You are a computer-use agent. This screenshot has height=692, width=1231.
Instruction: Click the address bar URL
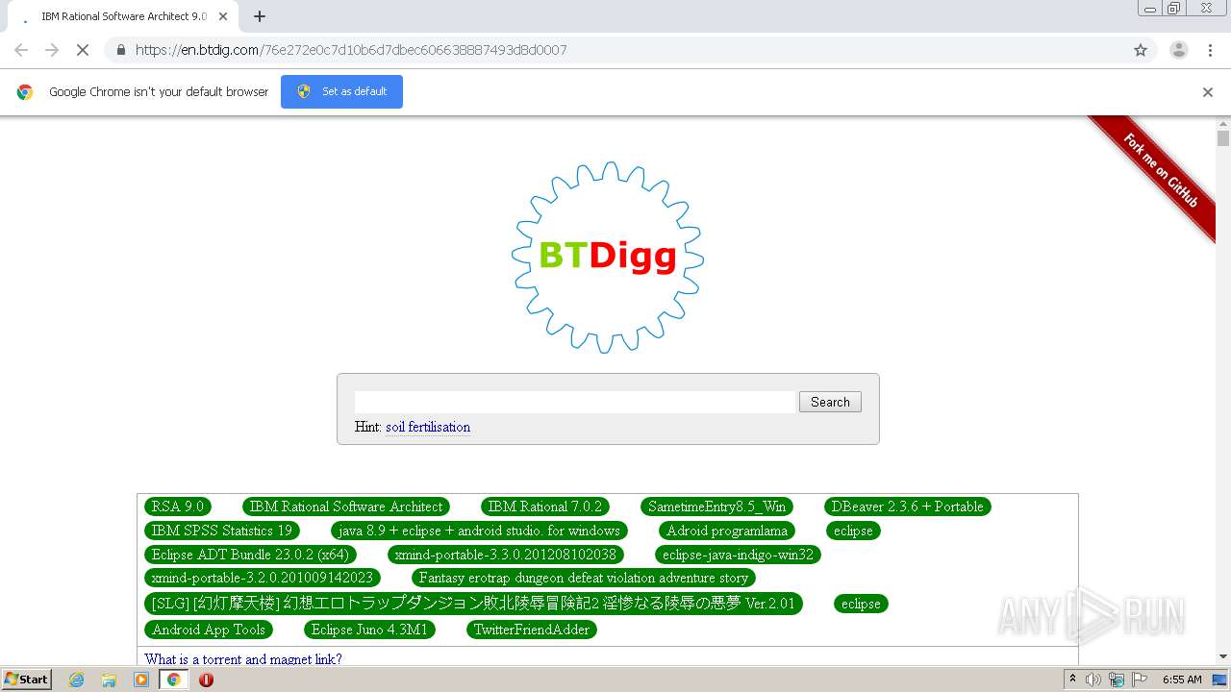[x=351, y=50]
